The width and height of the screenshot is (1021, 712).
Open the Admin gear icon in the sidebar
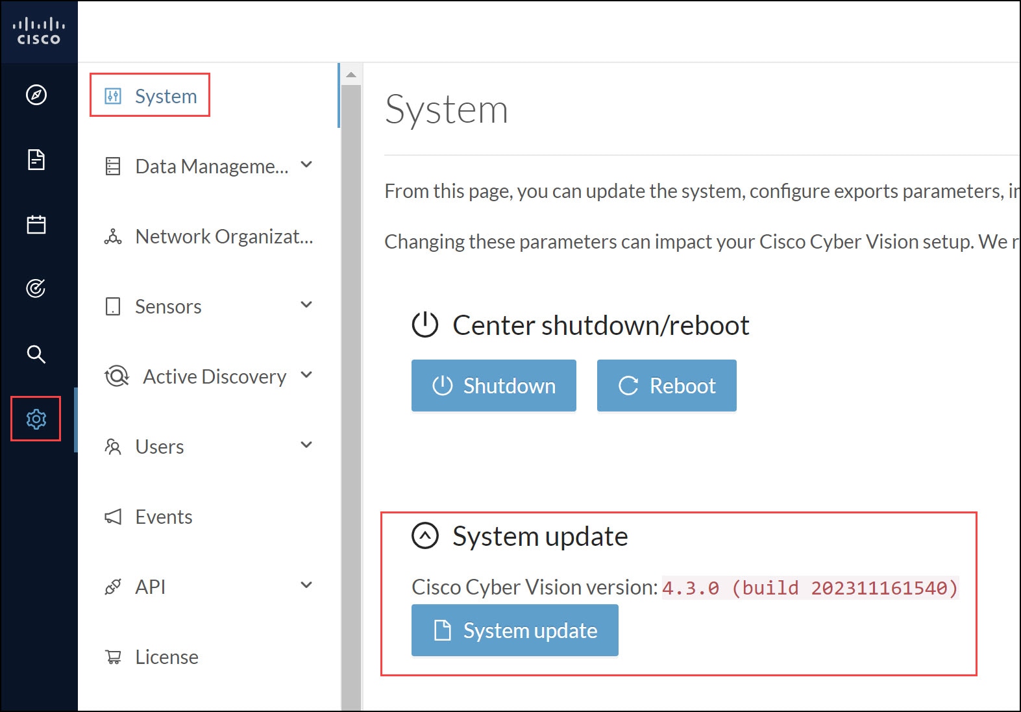(36, 419)
